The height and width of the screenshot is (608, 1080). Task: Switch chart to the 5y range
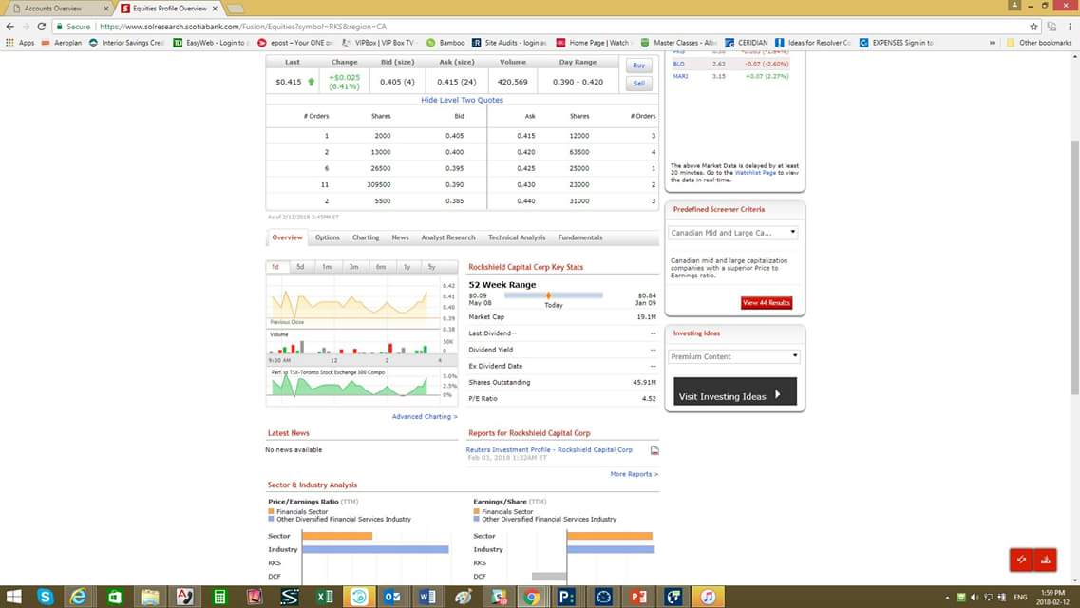432,266
